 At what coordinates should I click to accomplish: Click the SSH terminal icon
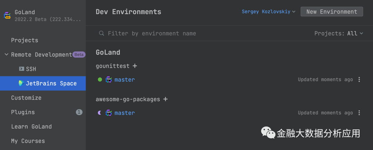coord(21,69)
